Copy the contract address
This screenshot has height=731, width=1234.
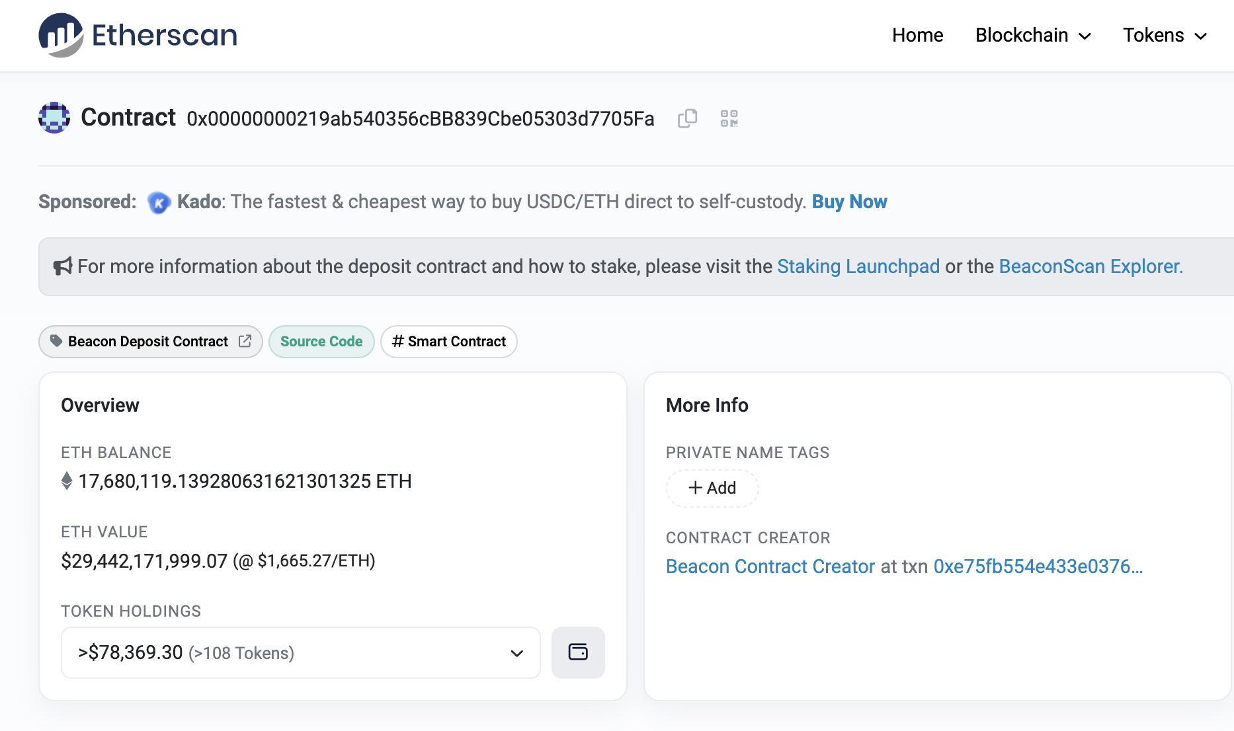click(688, 118)
